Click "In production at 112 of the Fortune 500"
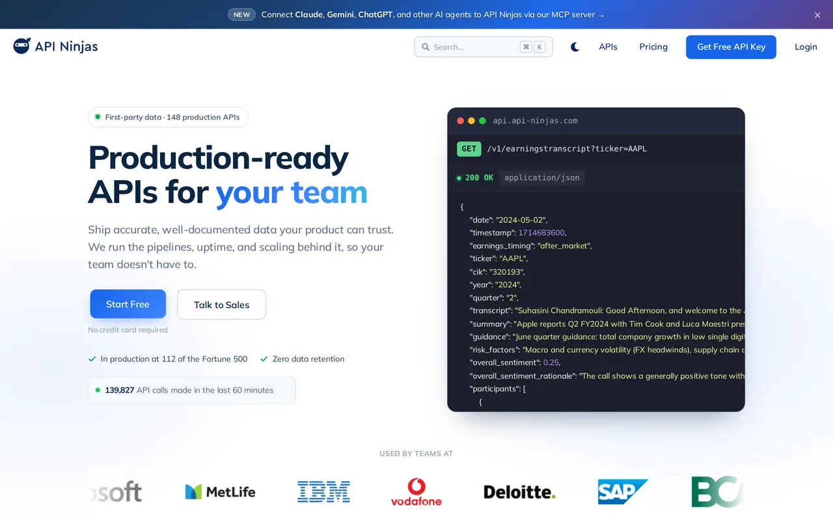The image size is (833, 520). point(174,359)
